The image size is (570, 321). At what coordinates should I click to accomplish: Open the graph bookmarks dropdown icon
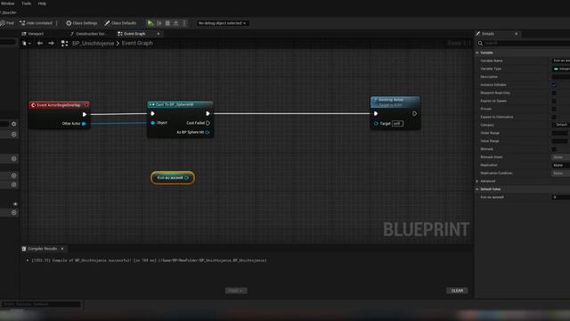click(x=26, y=44)
